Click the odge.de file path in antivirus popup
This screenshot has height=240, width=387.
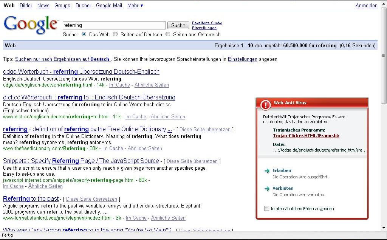[320, 150]
